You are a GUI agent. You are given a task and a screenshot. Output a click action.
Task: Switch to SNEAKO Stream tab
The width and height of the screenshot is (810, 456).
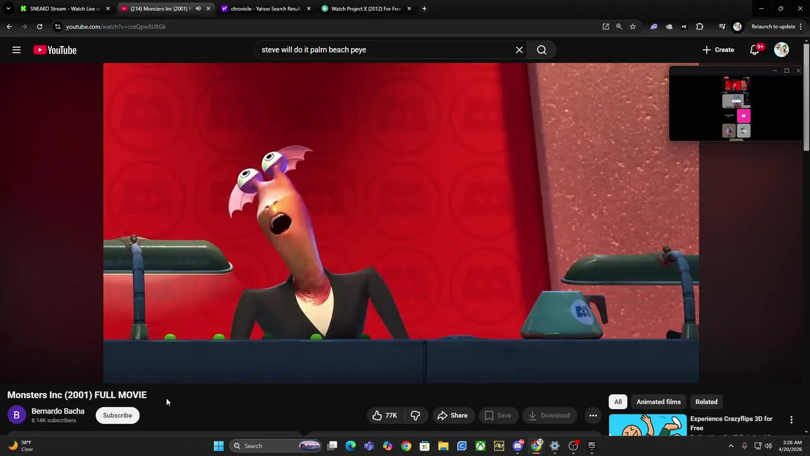65,9
